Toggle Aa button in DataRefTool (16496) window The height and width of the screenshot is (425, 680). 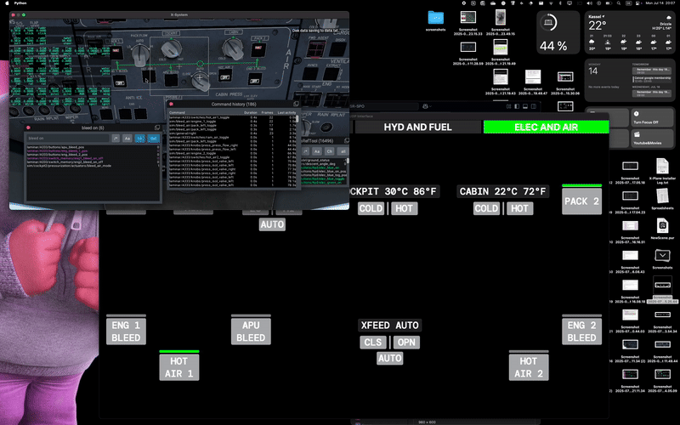point(317,151)
